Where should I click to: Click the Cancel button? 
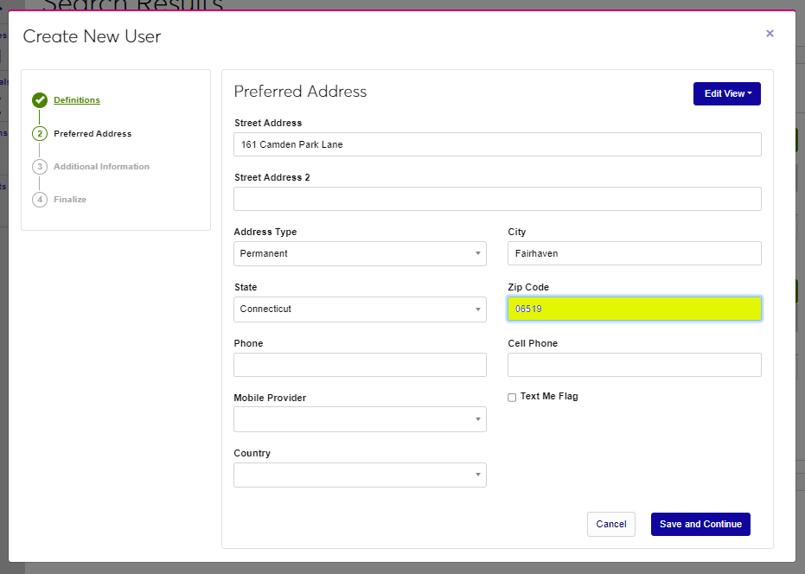point(610,524)
